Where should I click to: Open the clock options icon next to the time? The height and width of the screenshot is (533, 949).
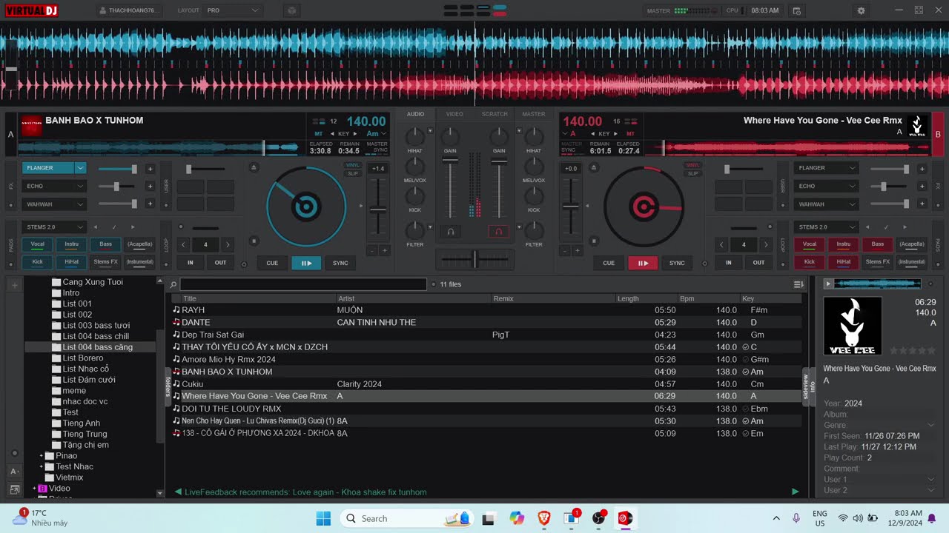click(796, 11)
